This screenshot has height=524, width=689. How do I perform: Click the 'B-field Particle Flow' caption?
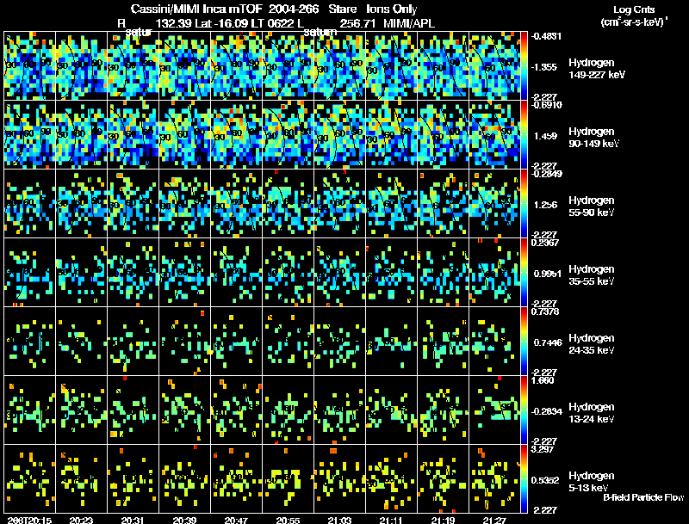[x=643, y=497]
